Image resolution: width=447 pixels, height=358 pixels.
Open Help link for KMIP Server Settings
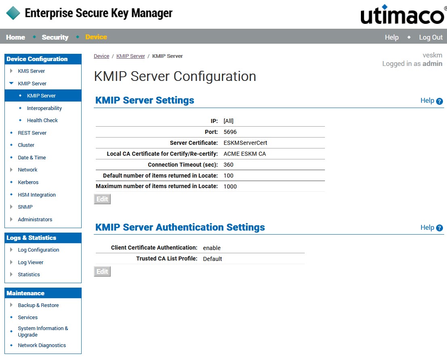coord(427,100)
